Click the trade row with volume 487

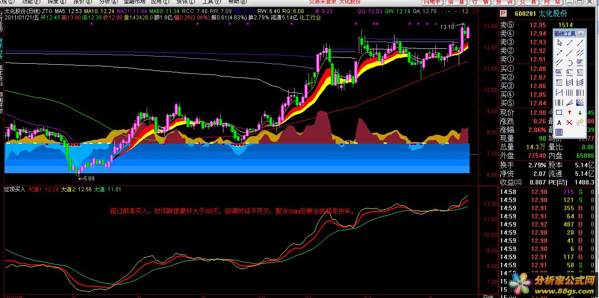click(x=548, y=224)
